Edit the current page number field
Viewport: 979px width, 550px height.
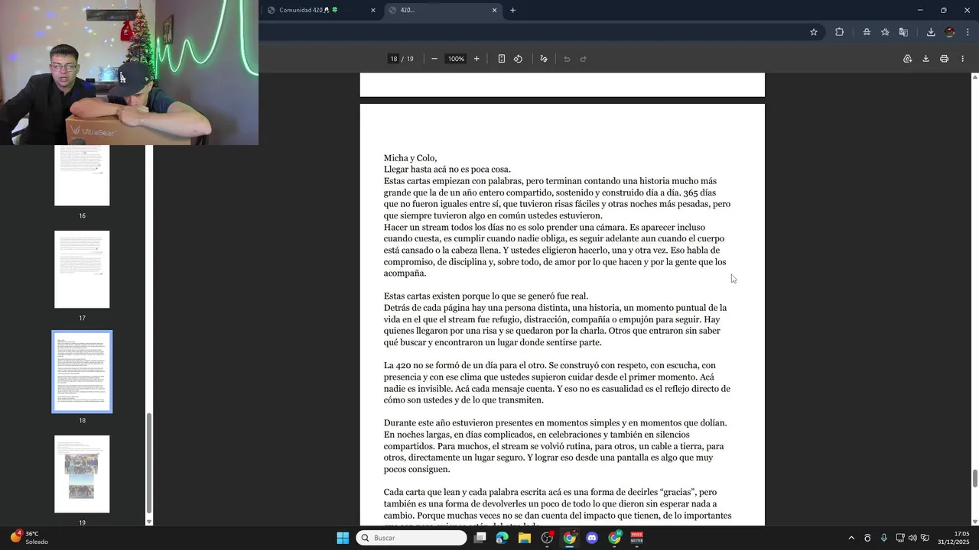click(x=394, y=59)
